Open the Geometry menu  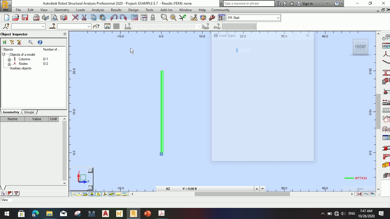coord(62,10)
